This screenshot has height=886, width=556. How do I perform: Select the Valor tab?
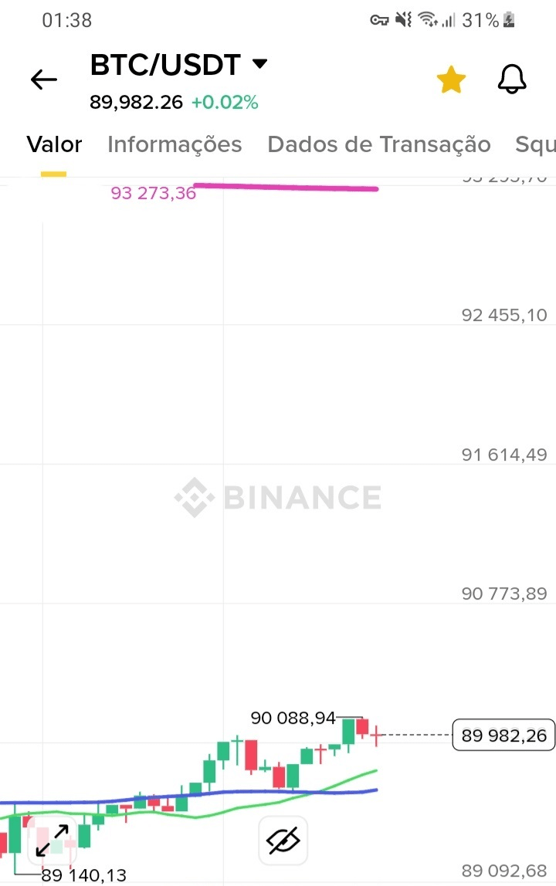click(x=54, y=144)
